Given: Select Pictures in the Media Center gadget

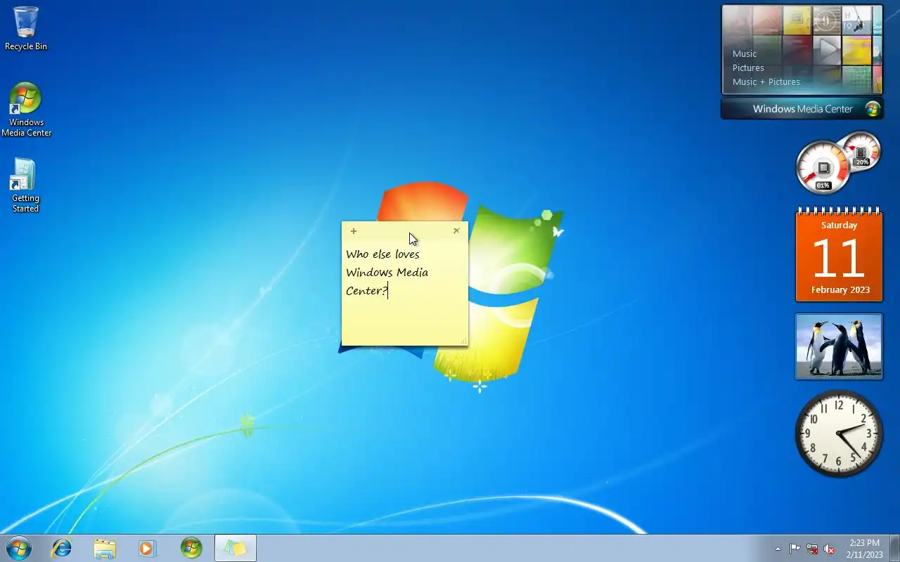Looking at the screenshot, I should click(748, 67).
